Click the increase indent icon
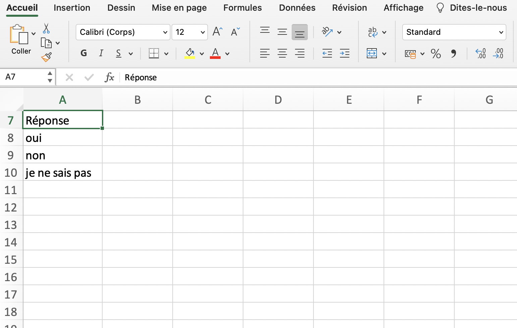 click(344, 53)
